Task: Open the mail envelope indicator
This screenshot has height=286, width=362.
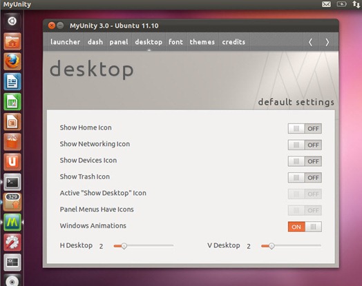Action: (x=326, y=4)
